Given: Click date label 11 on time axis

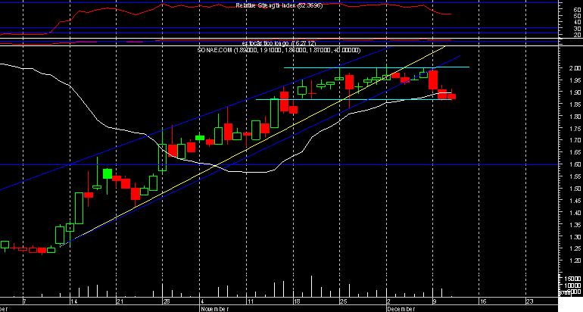Looking at the screenshot, I should coord(251,301).
